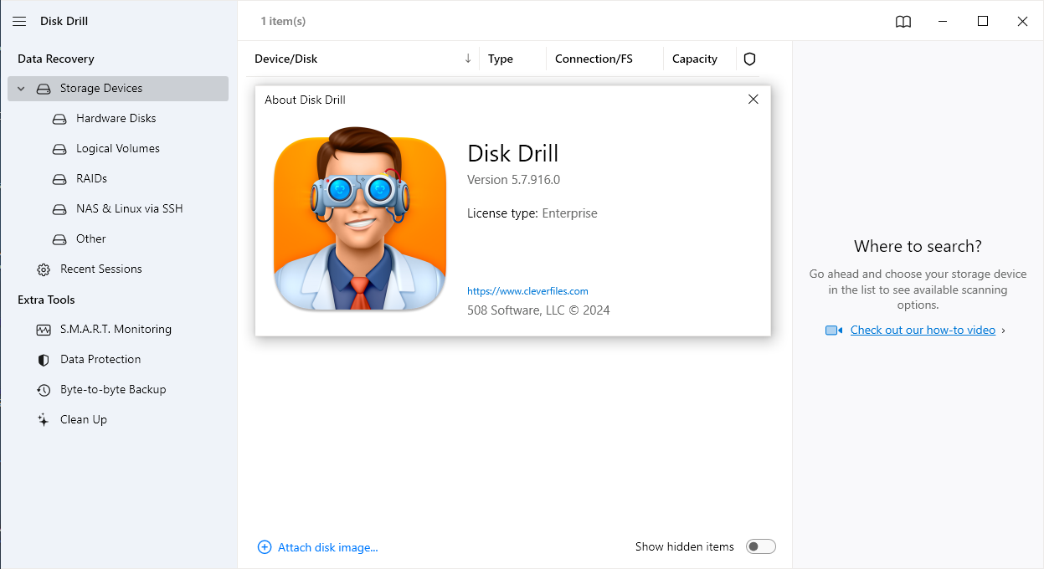This screenshot has width=1044, height=569.
Task: Click the RAIDs drive icon
Action: tap(59, 179)
